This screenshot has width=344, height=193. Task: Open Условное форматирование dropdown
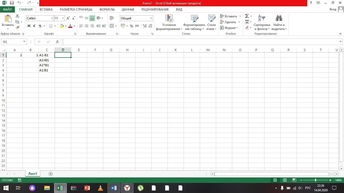(169, 22)
